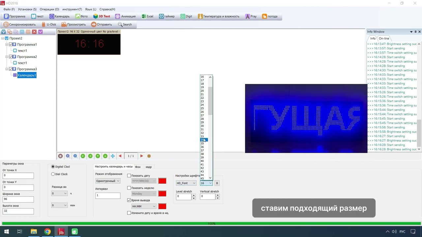The height and width of the screenshot is (237, 422).
Task: Select the Dial Clock radio button
Action: click(53, 174)
